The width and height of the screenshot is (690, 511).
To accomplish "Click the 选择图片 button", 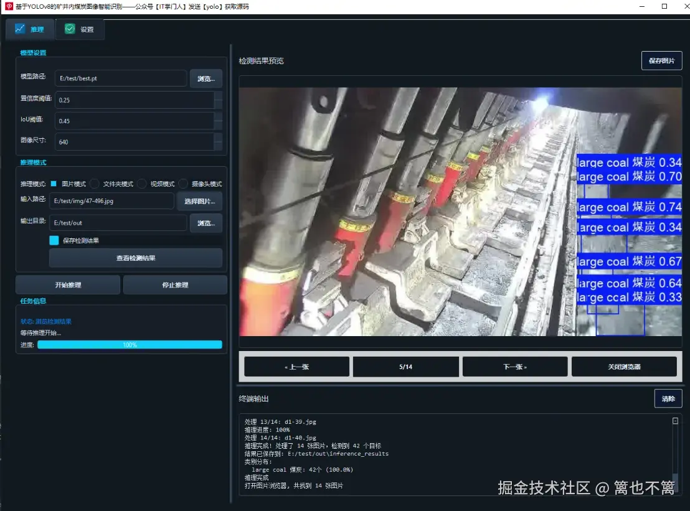I will click(200, 202).
